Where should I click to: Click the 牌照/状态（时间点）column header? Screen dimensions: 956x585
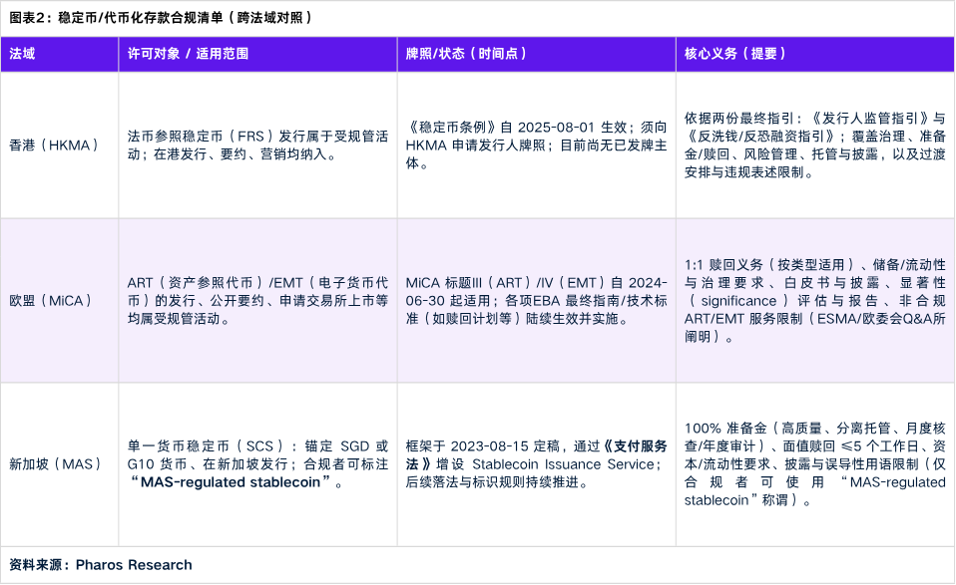tap(537, 54)
